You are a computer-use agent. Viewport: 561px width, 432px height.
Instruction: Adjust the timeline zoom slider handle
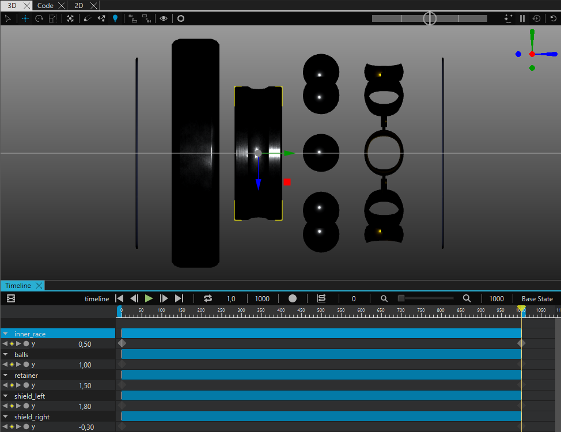[x=401, y=298]
